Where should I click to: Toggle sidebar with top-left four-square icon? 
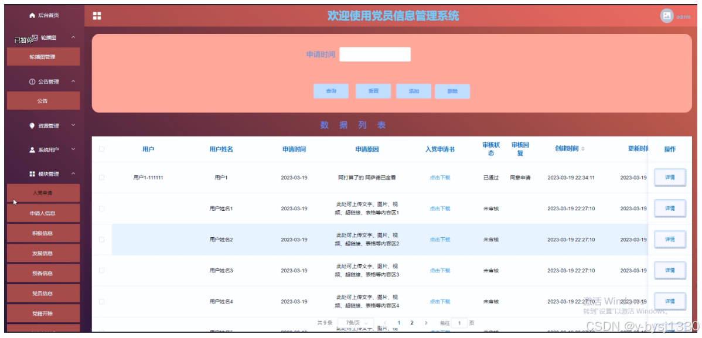(x=97, y=16)
